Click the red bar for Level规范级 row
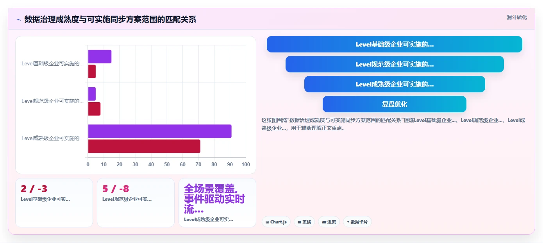Viewport: 543px width, 243px height. tap(94, 109)
